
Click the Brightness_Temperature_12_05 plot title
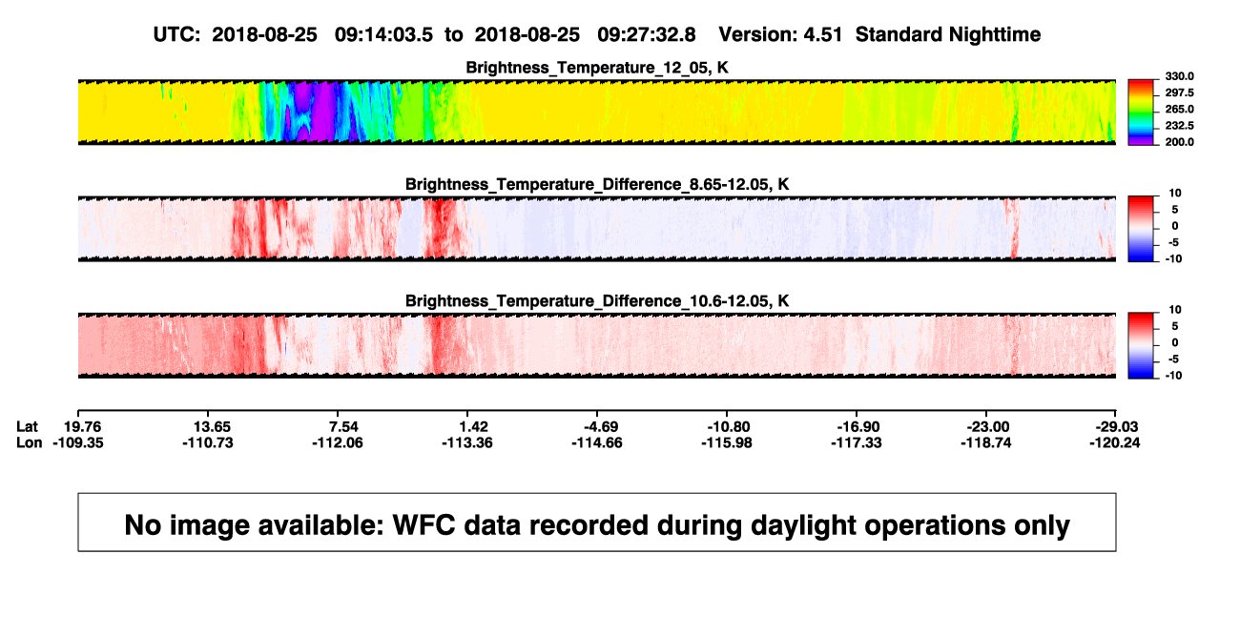[x=597, y=67]
